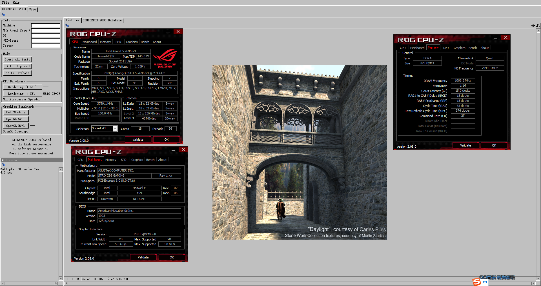Screen dimensions: 541x286
Task: Click the pin icon in the Console panel
Action: [x=3, y=165]
